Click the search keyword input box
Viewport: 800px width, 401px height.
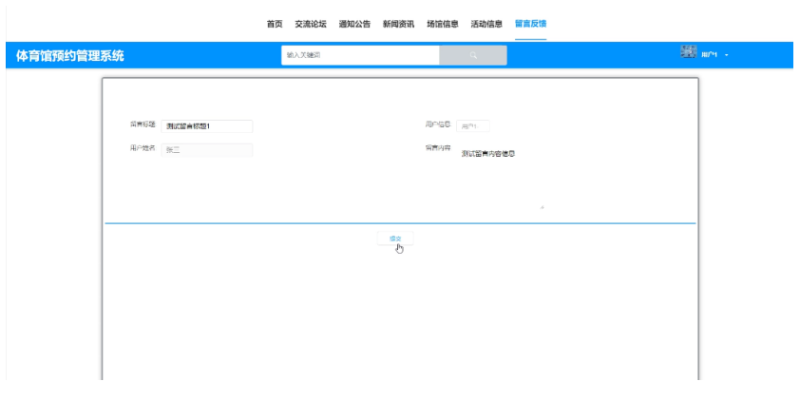point(360,55)
